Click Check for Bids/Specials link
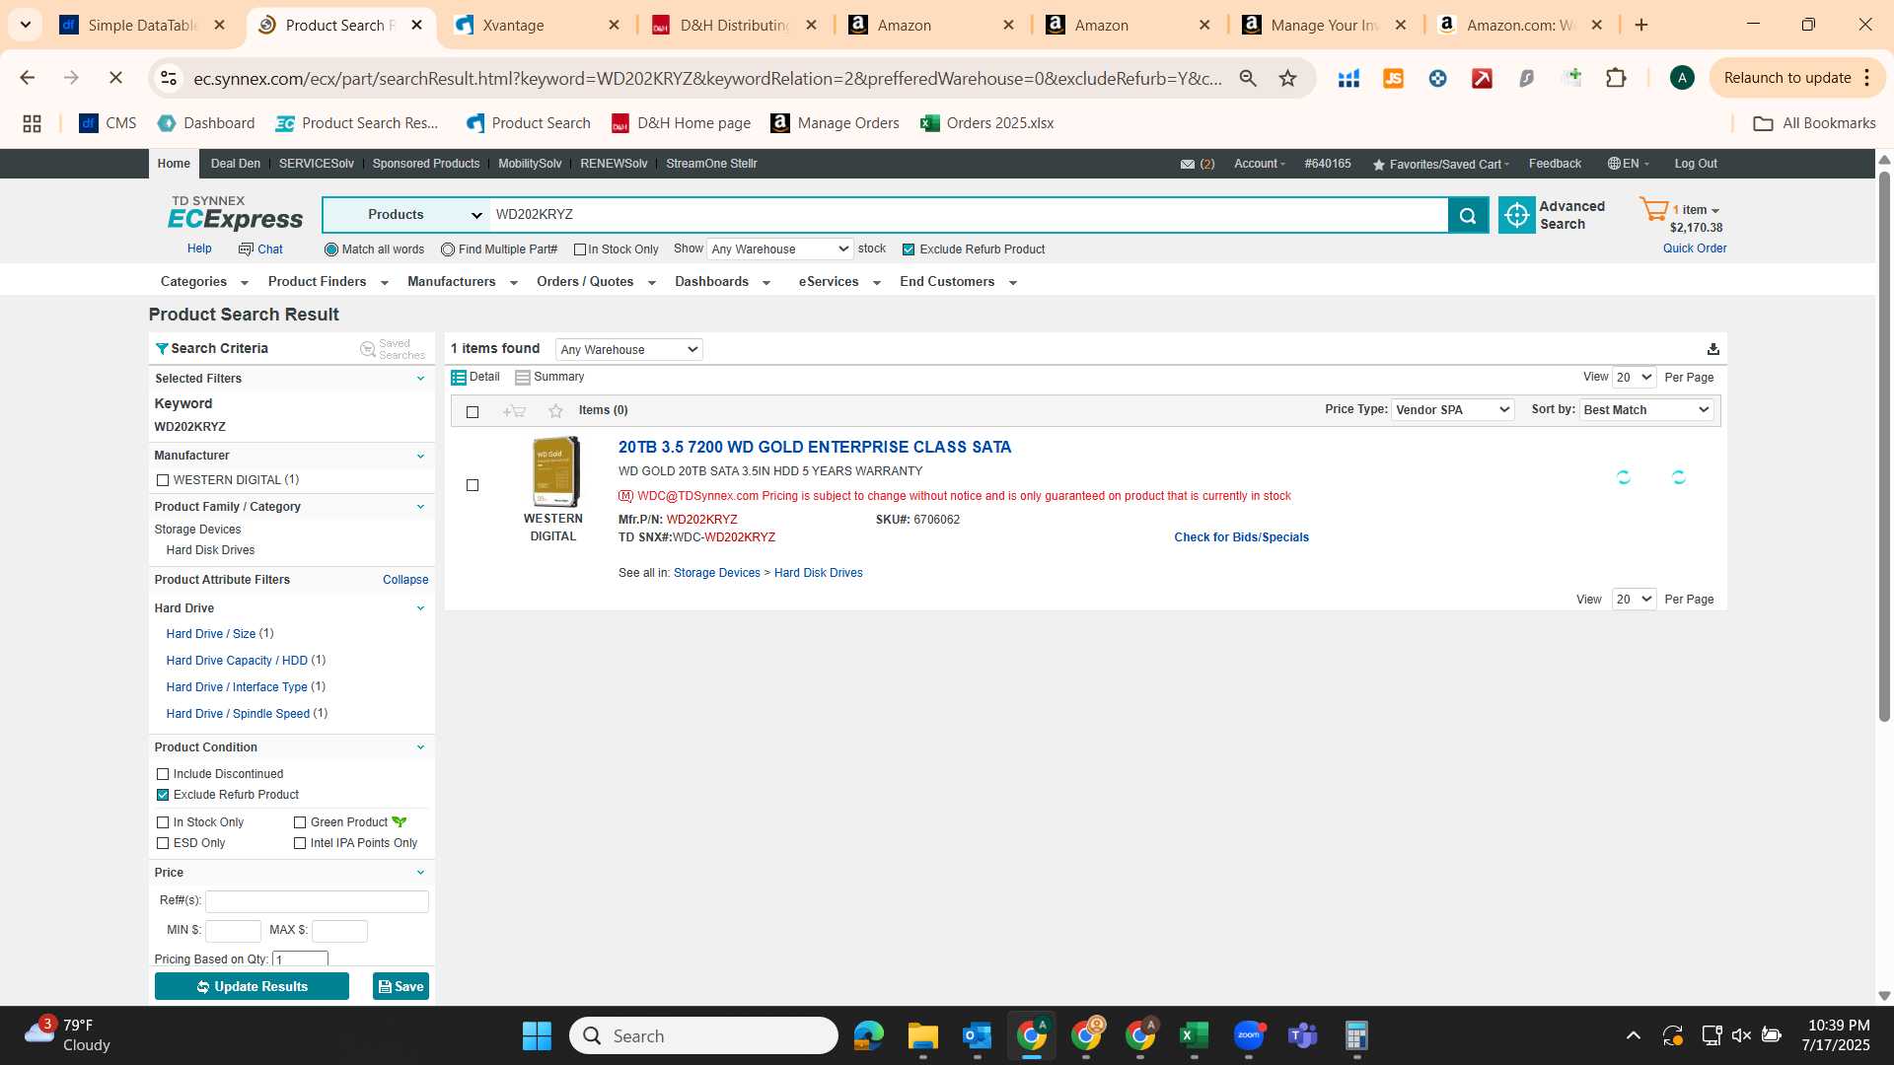 click(1241, 537)
